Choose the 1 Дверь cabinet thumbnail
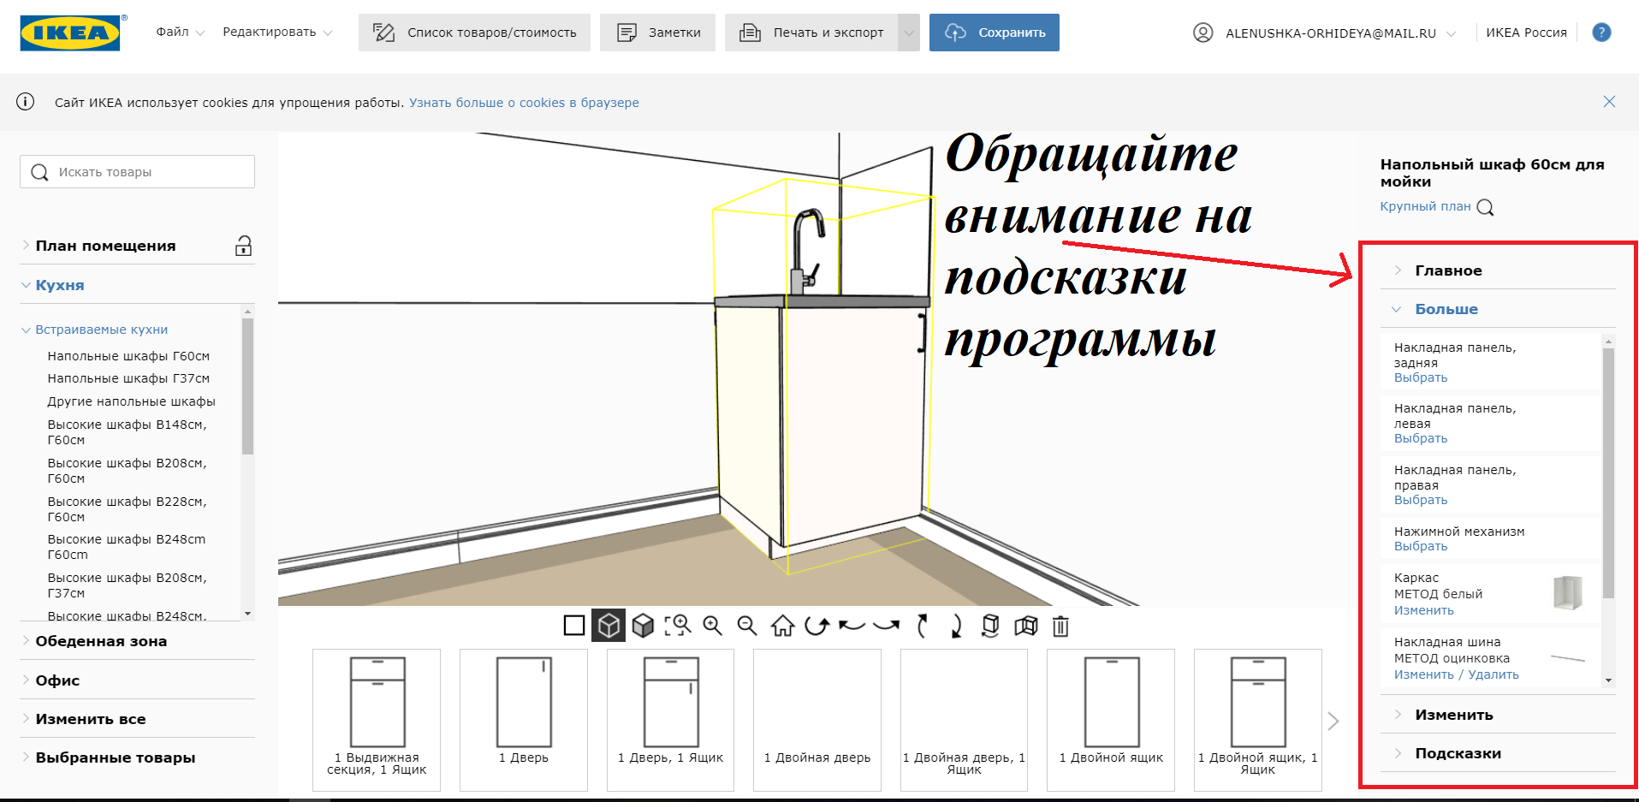 click(524, 719)
